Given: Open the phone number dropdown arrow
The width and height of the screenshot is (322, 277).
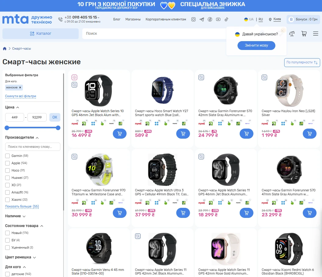Looking at the screenshot, I should 98,18.
